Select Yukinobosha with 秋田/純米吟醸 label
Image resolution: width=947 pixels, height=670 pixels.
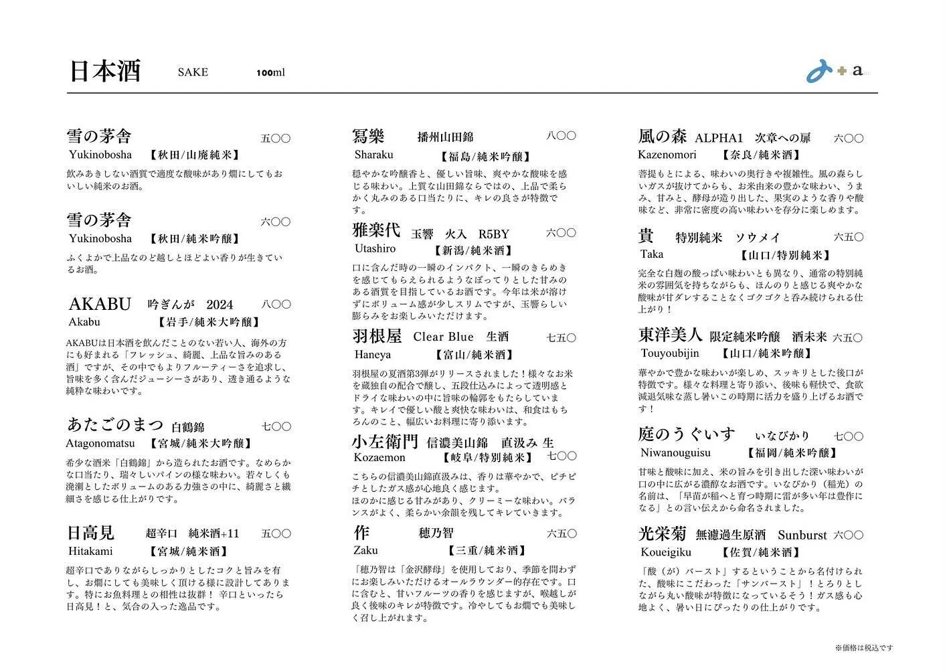click(x=154, y=238)
